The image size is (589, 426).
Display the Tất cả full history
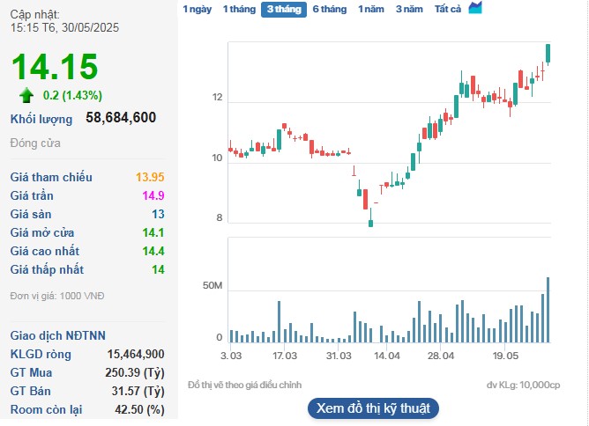point(448,9)
